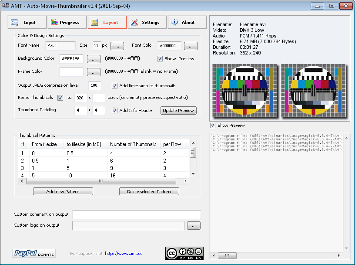Edit the Font Color hex field
355x265 pixels.
point(169,46)
